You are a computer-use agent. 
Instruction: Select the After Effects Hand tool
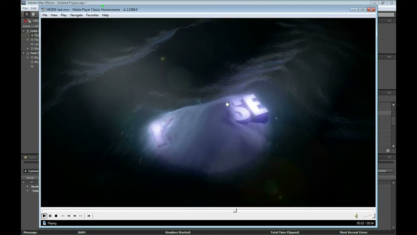pyautogui.click(x=33, y=14)
